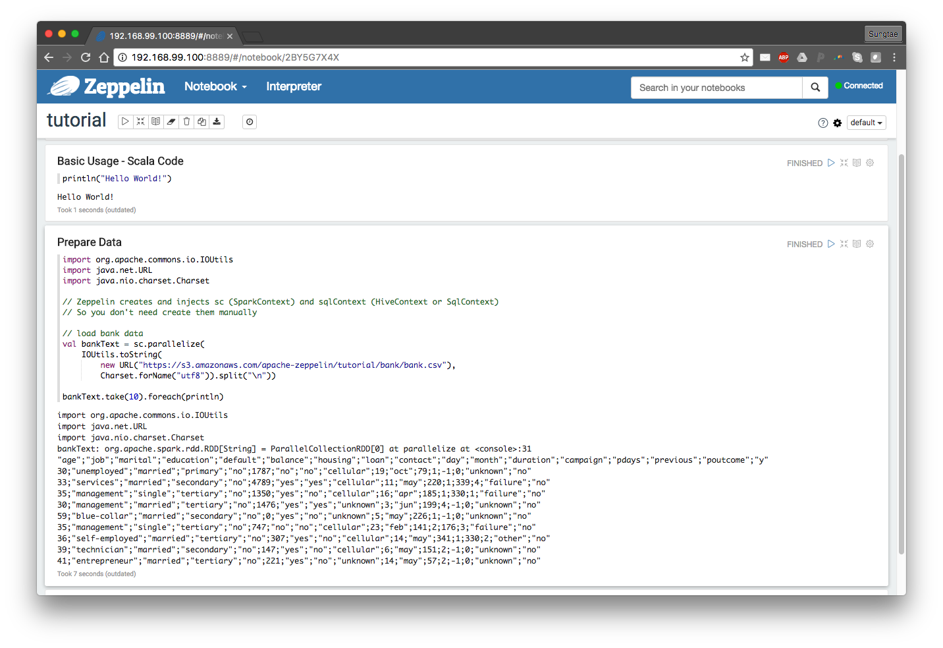943x648 pixels.
Task: Toggle output visibility for all paragraphs
Action: [155, 122]
